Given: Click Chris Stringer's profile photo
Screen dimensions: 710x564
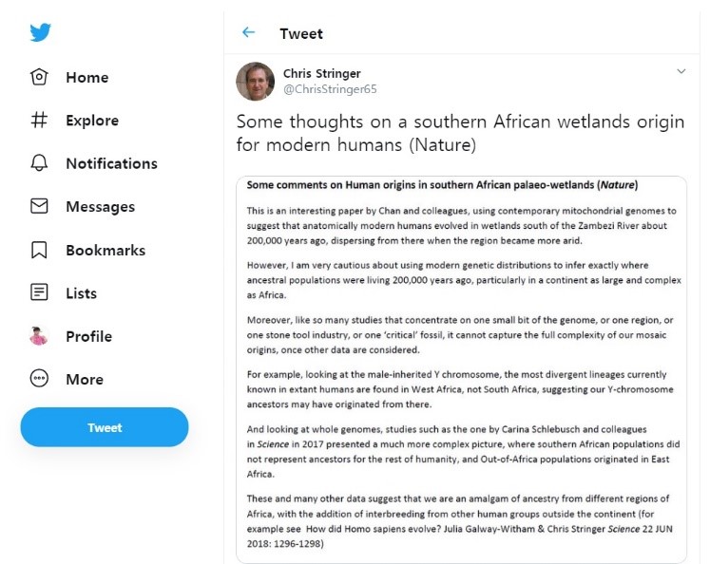Looking at the screenshot, I should click(x=256, y=82).
